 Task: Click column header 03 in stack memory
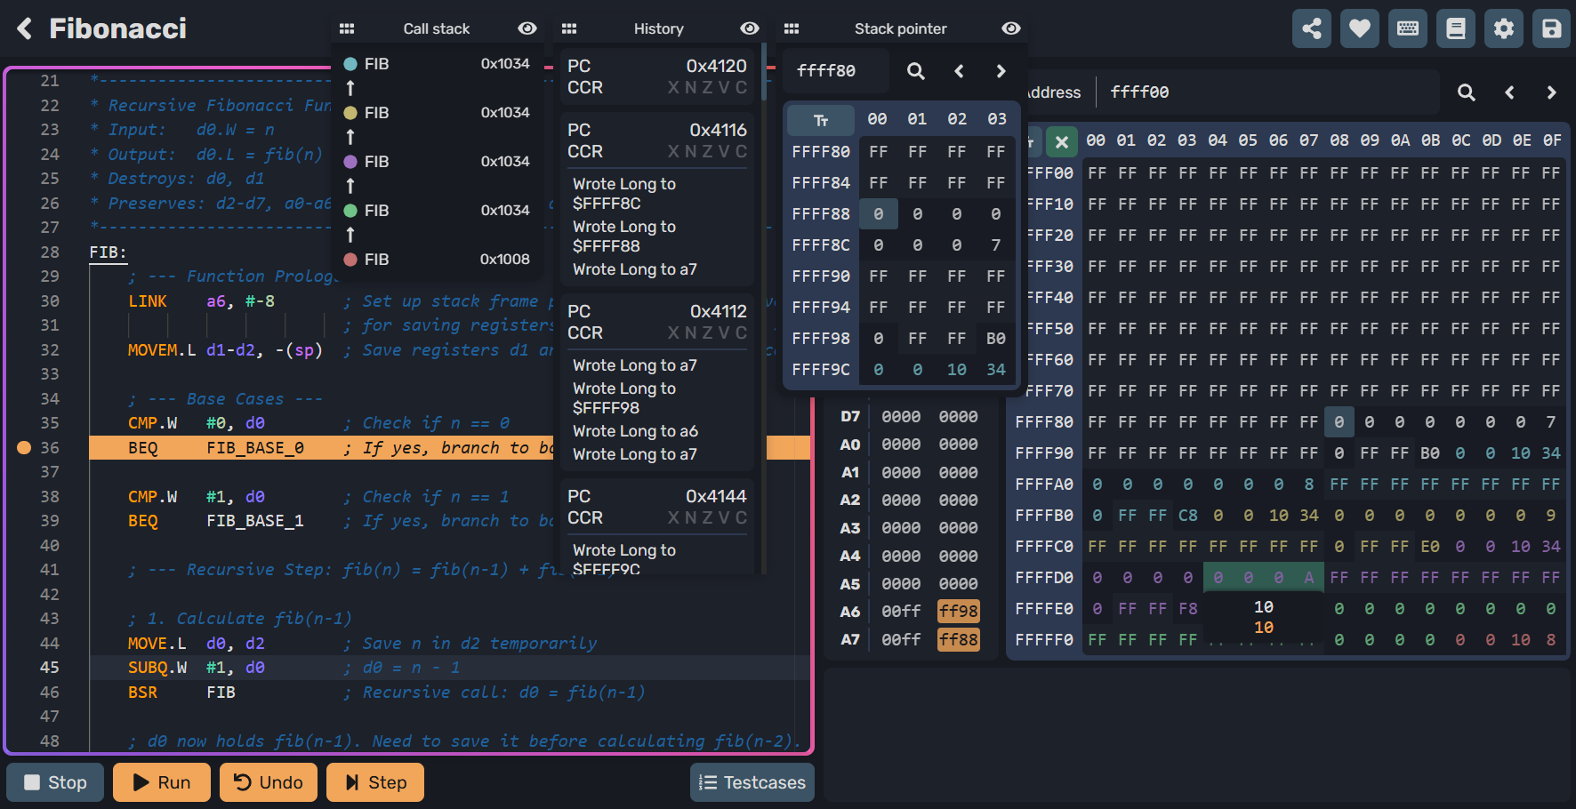point(997,119)
